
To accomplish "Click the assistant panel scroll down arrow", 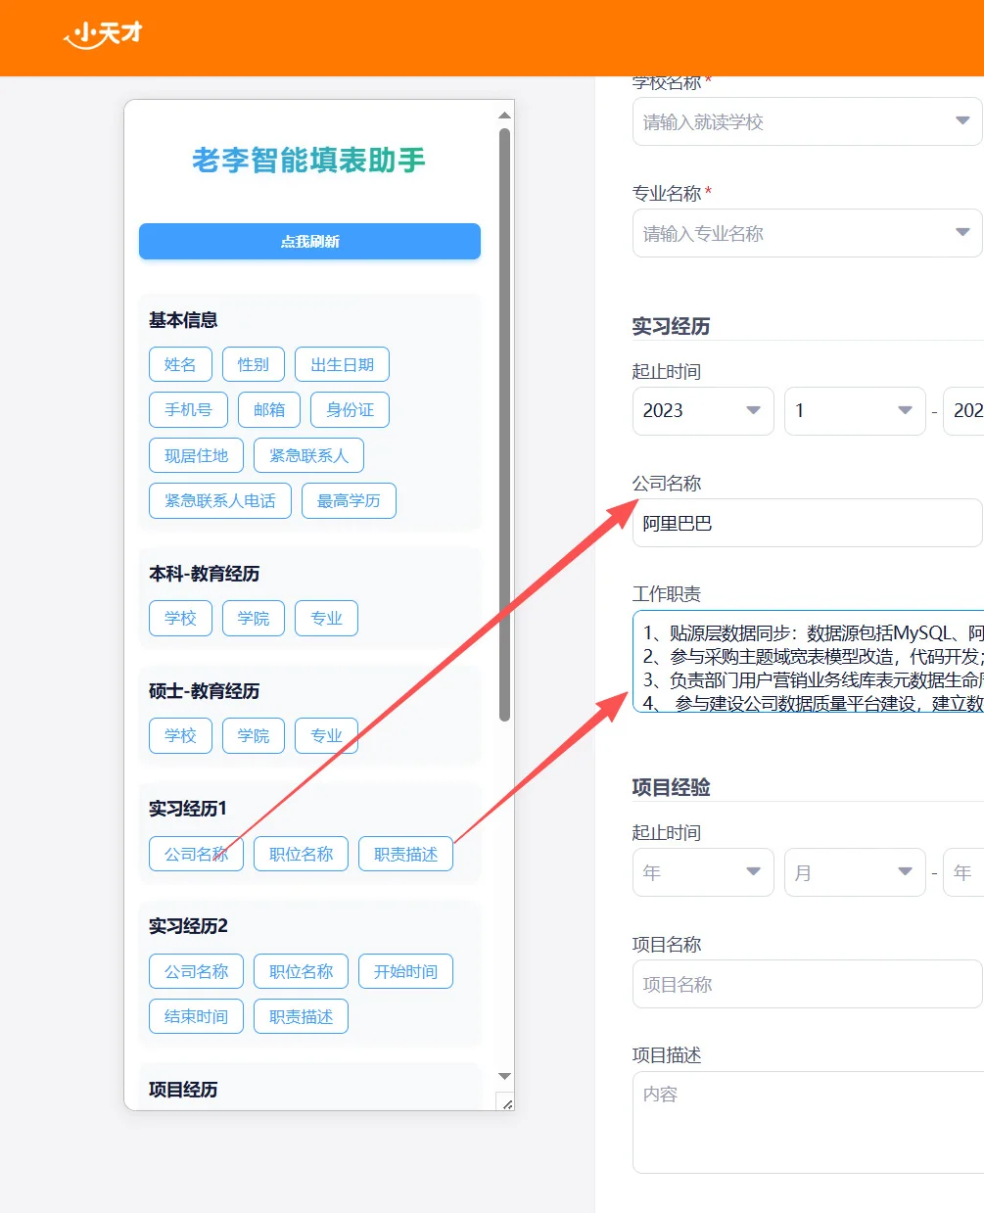I will click(505, 1076).
